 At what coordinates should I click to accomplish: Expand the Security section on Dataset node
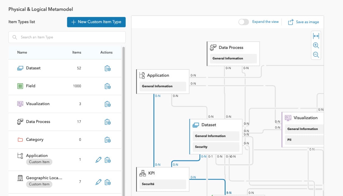(x=216, y=147)
